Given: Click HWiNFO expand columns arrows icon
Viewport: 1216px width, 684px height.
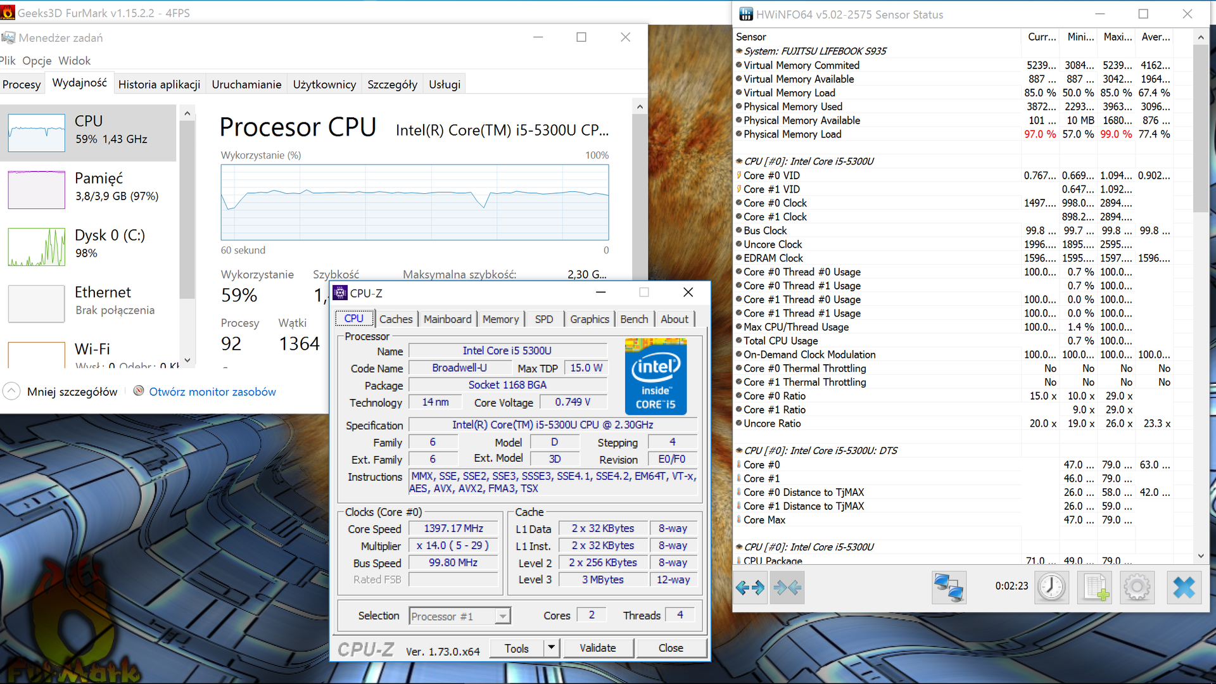Looking at the screenshot, I should click(750, 588).
